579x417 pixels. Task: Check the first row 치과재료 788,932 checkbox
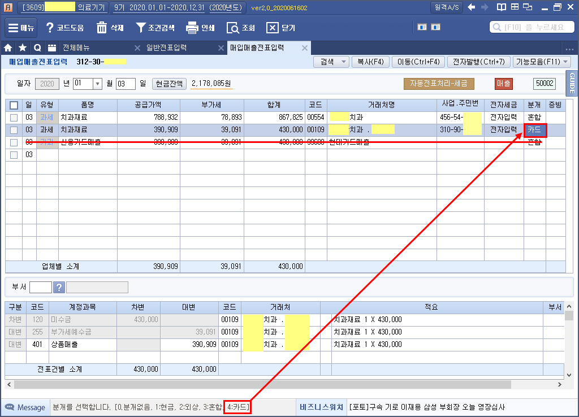click(x=14, y=118)
